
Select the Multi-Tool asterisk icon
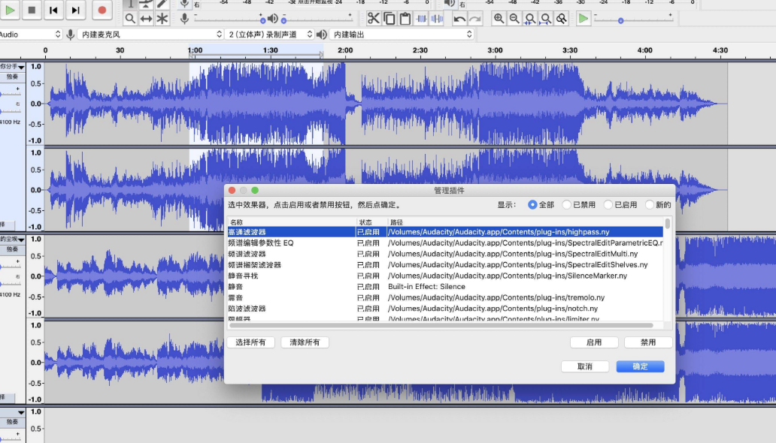click(162, 19)
